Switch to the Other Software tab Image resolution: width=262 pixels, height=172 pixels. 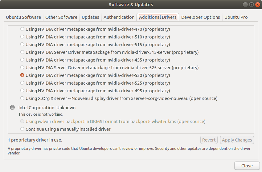pos(61,17)
